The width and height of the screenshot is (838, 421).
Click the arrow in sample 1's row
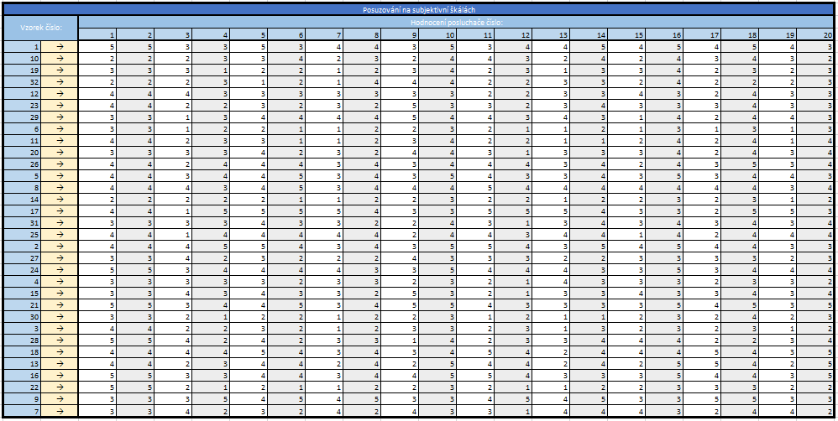(x=60, y=47)
